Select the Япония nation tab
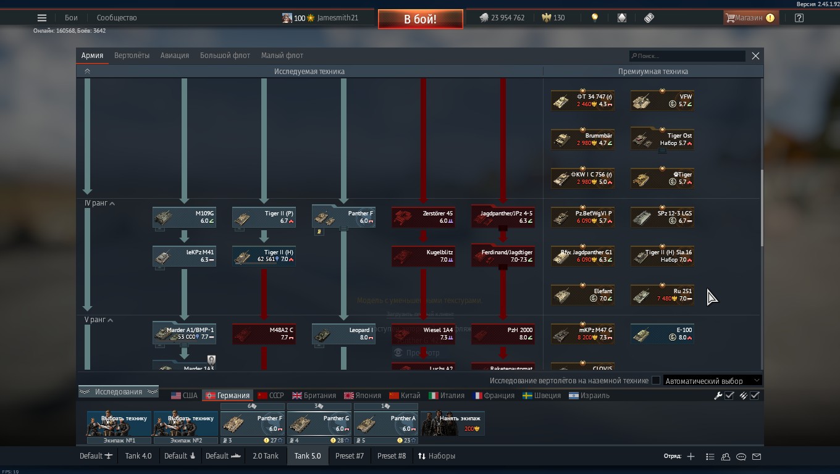 pyautogui.click(x=363, y=396)
